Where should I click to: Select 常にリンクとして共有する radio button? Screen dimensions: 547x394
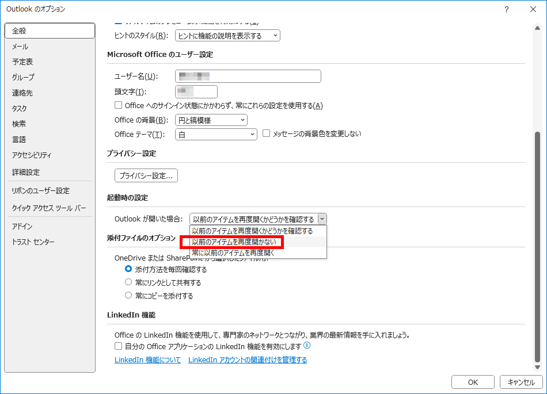tap(128, 282)
